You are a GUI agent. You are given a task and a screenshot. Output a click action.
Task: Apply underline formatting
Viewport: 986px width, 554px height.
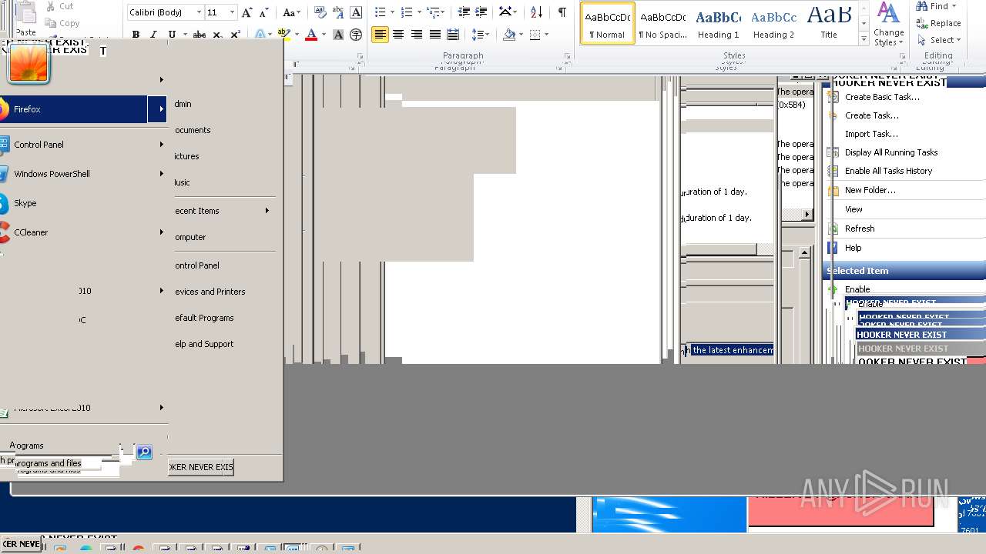[171, 35]
